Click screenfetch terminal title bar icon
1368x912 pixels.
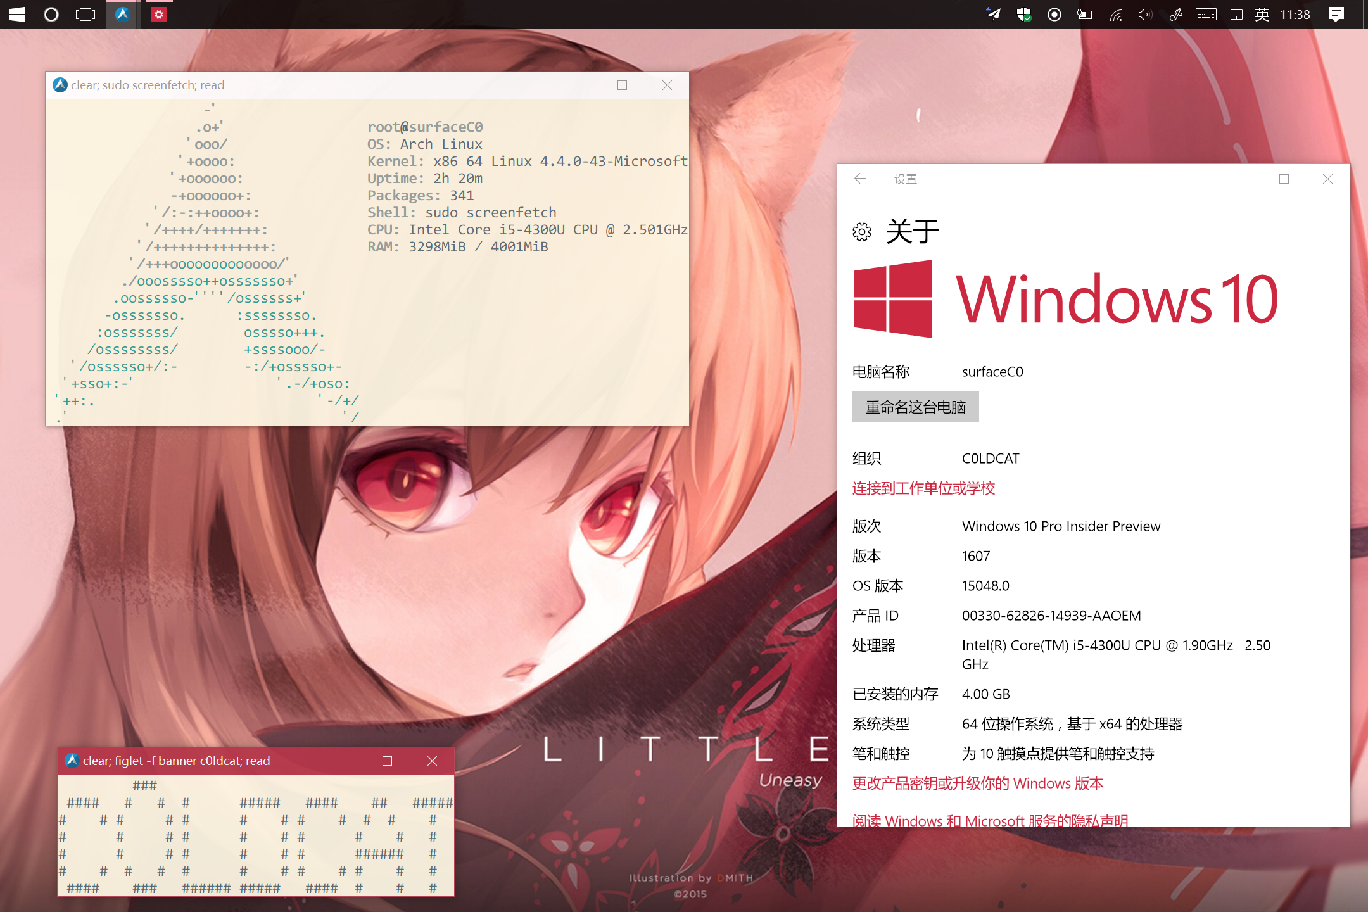click(60, 85)
